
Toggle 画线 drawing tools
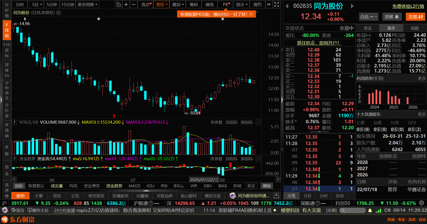point(209,4)
